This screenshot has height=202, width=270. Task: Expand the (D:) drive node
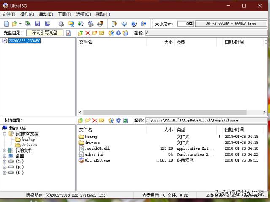[x=5, y=167]
